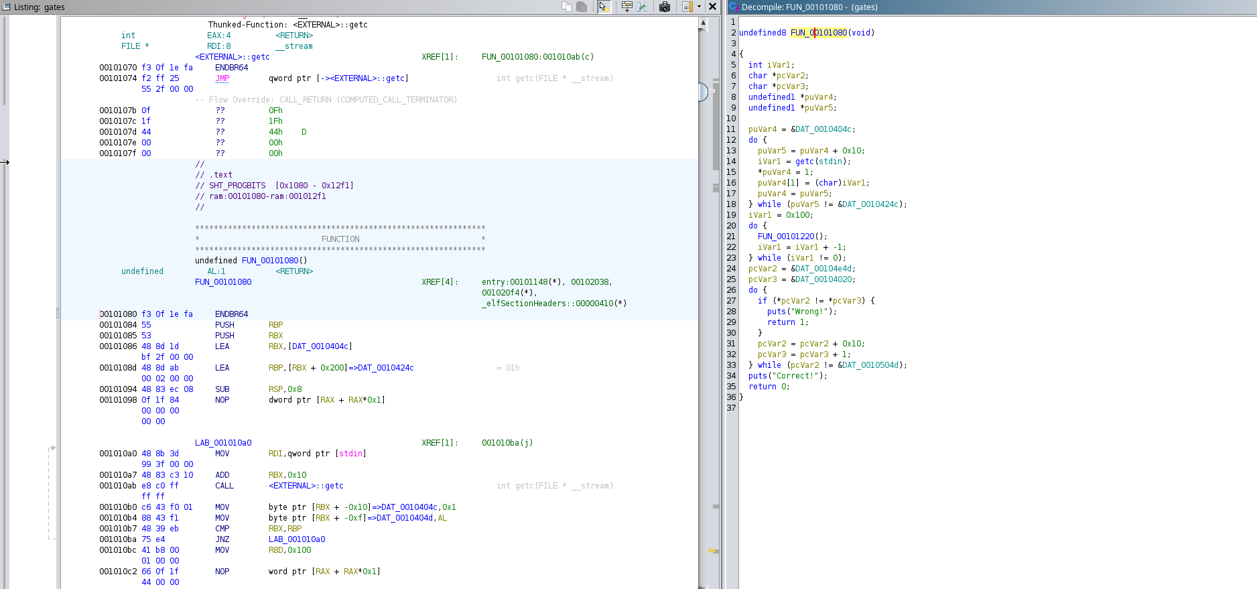Click the Listing scrollbar up arrow
The height and width of the screenshot is (589, 1257).
point(703,23)
